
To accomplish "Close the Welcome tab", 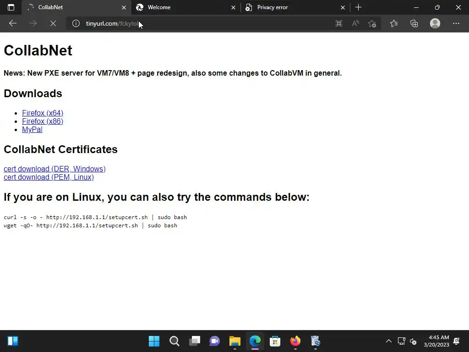I will click(x=233, y=7).
